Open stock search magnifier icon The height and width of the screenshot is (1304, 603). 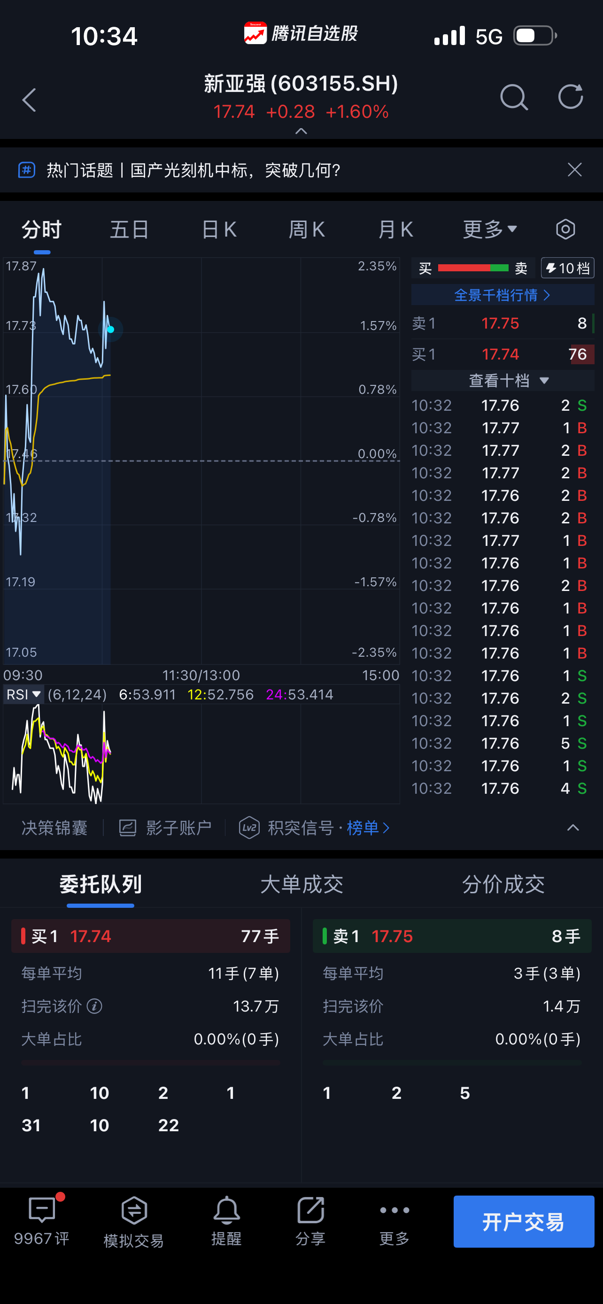(513, 97)
